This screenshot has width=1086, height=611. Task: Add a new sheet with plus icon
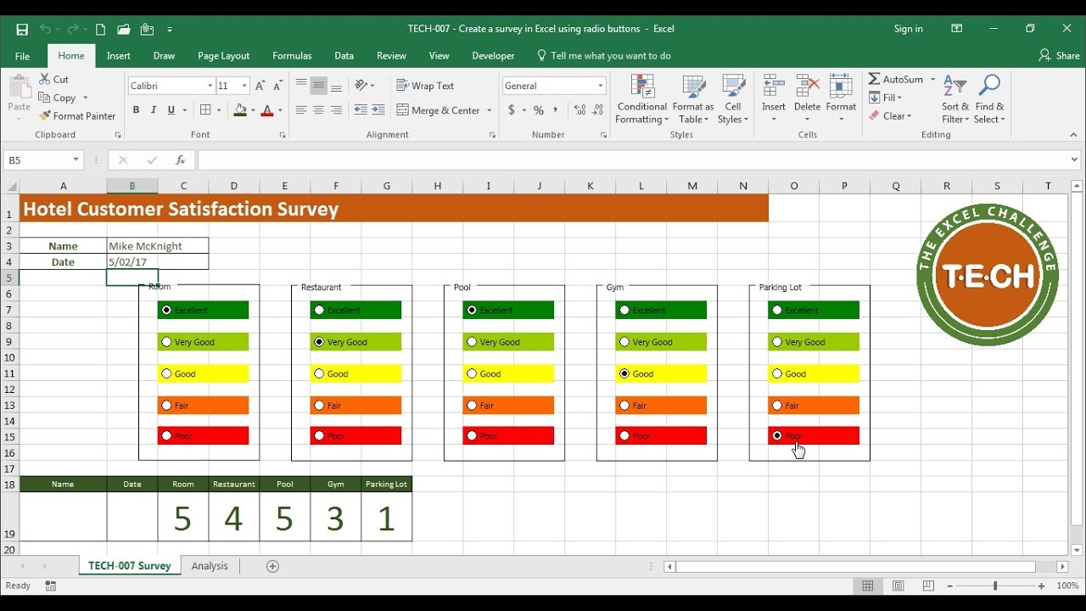(272, 566)
